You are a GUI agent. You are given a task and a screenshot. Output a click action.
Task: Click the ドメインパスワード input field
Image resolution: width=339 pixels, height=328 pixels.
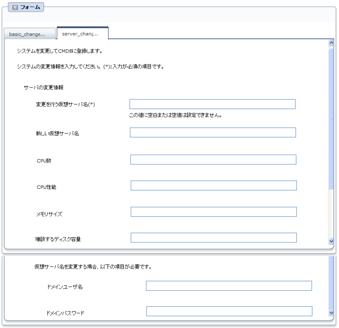229,311
